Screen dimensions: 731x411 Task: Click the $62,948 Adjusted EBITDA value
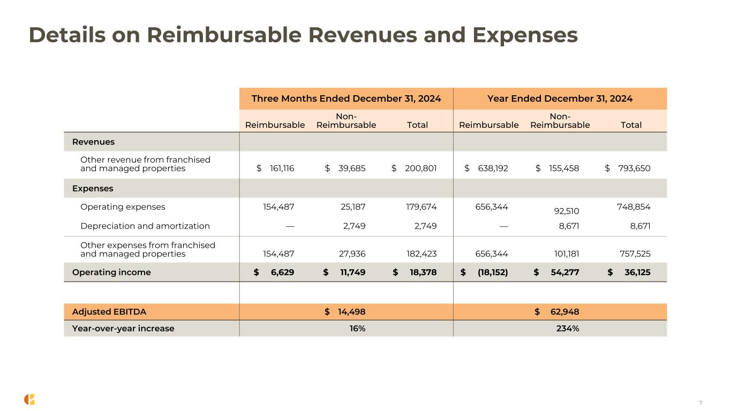click(557, 311)
